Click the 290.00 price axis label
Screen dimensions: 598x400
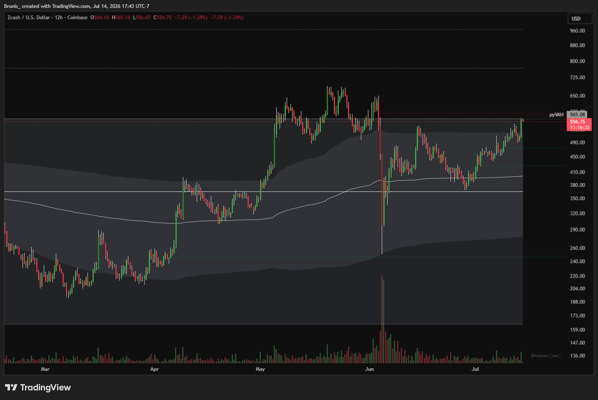(x=577, y=230)
